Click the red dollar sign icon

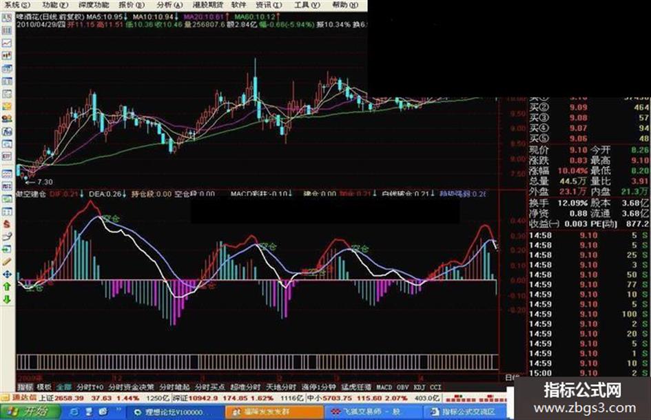point(7,224)
